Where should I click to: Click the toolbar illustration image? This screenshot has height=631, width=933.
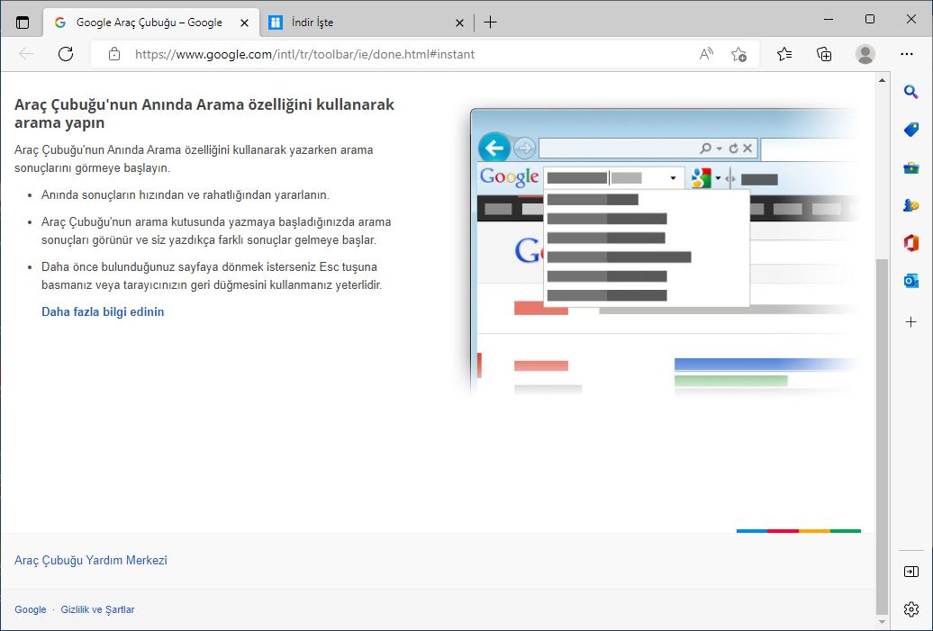[x=662, y=252]
